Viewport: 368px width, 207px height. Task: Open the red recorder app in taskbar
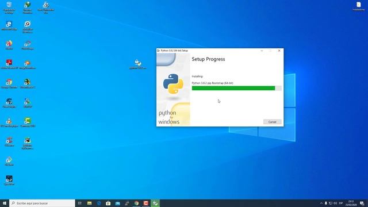point(145,203)
